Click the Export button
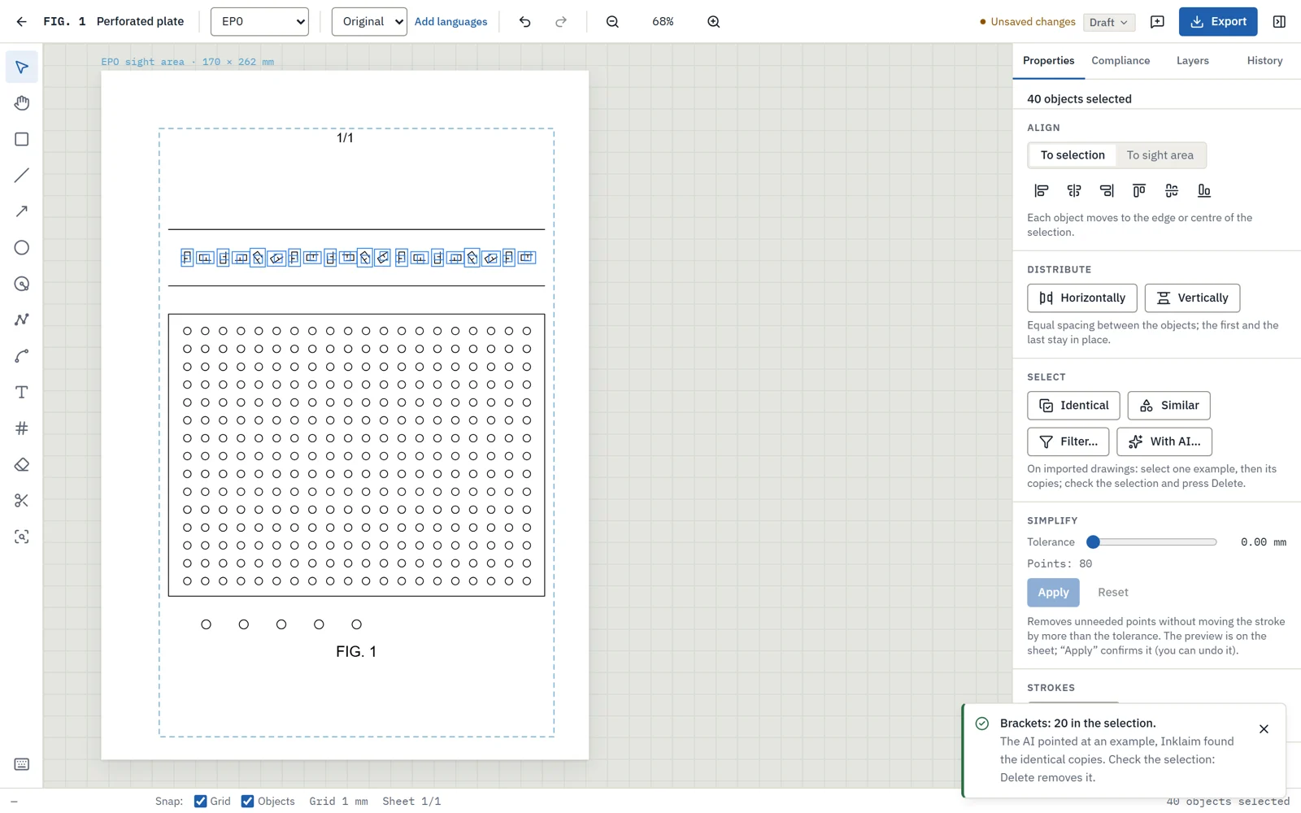Image resolution: width=1301 pixels, height=813 pixels. pyautogui.click(x=1217, y=22)
